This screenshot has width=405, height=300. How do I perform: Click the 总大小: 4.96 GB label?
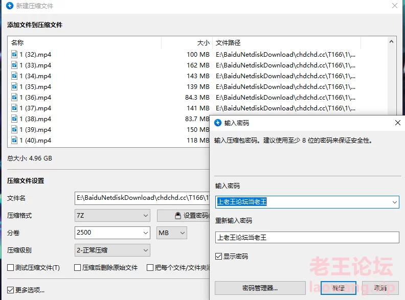point(30,158)
